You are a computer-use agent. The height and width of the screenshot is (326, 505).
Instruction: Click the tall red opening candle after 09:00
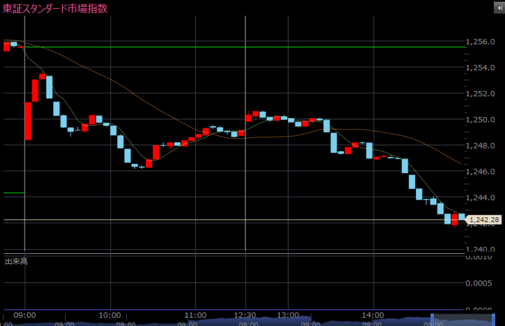(28, 121)
